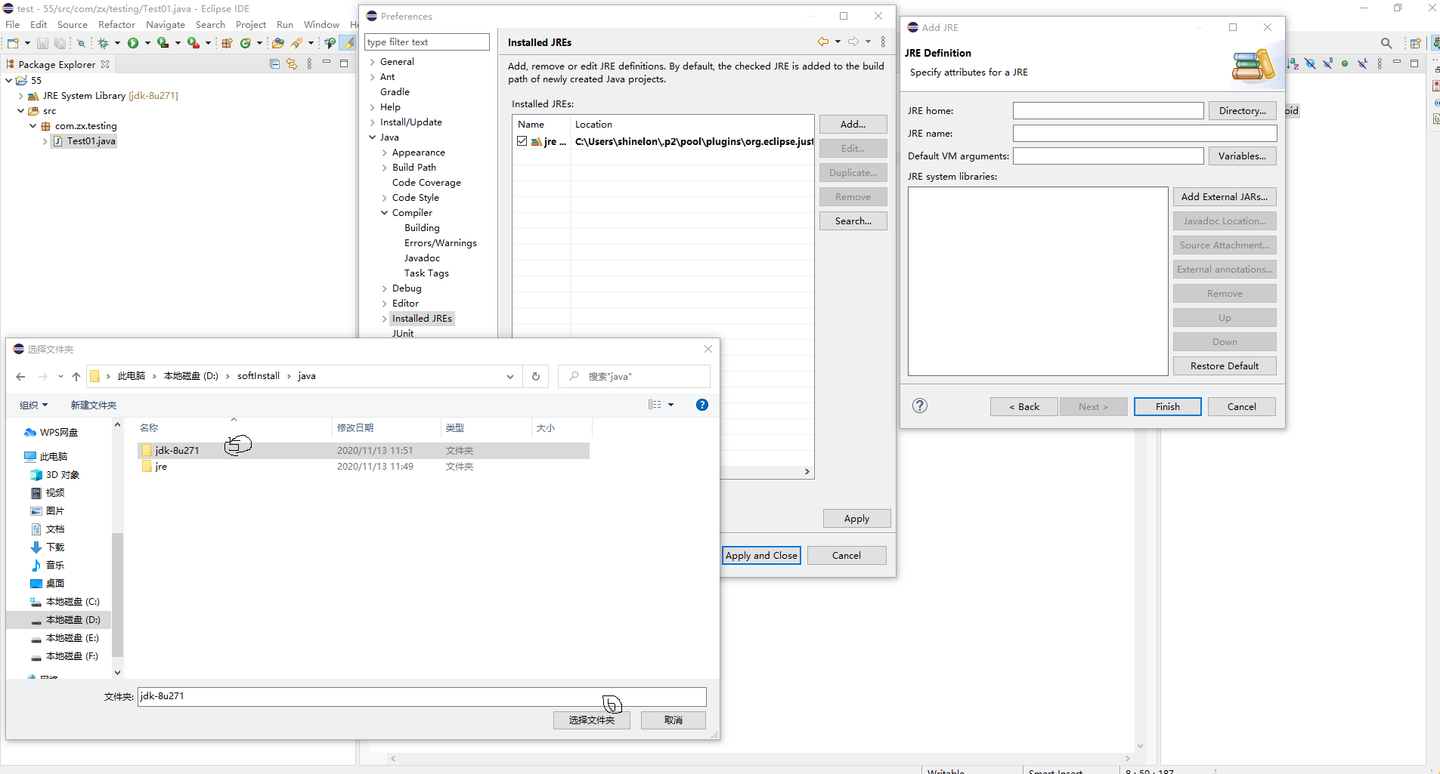Image resolution: width=1440 pixels, height=774 pixels.
Task: Toggle Hide Non-Public Members green dot icon
Action: 1345,64
